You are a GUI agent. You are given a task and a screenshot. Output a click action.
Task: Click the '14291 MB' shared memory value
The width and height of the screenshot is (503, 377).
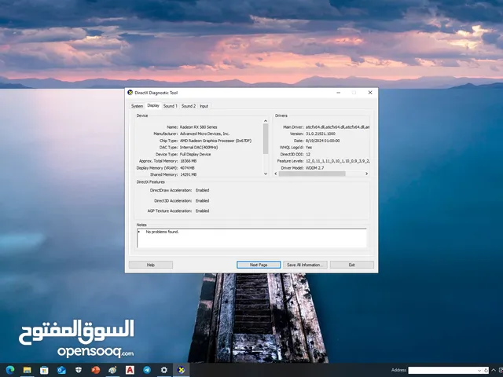[x=188, y=174]
